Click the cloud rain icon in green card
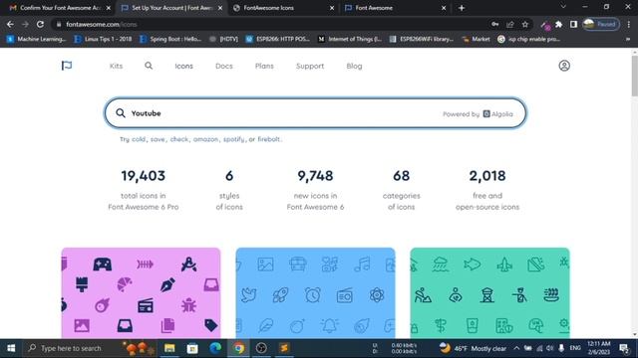638x358 pixels. click(441, 265)
